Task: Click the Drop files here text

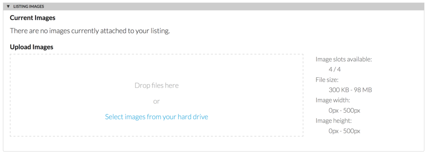Action: [x=156, y=86]
